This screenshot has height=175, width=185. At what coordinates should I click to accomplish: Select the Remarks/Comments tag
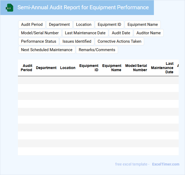click(97, 50)
